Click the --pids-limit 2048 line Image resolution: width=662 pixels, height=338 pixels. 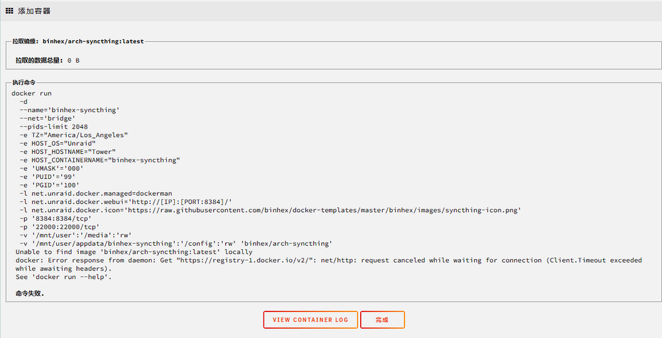tap(54, 127)
